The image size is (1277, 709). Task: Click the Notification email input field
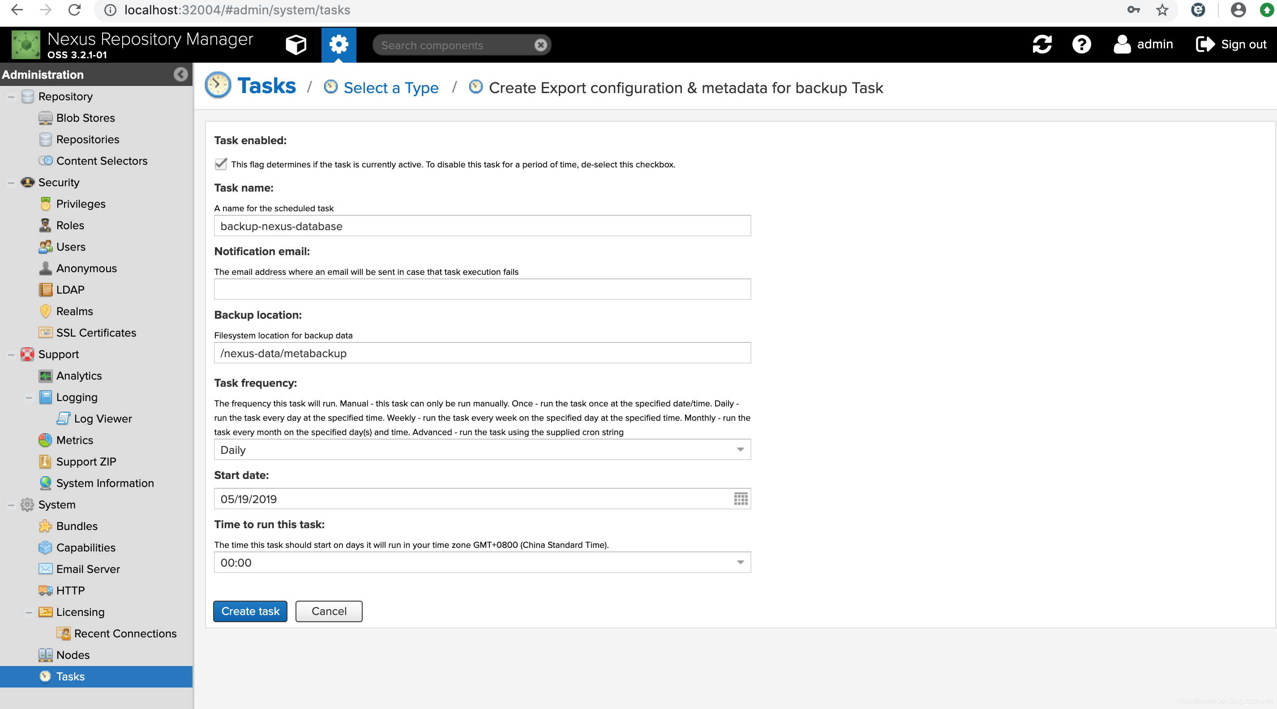click(x=482, y=289)
